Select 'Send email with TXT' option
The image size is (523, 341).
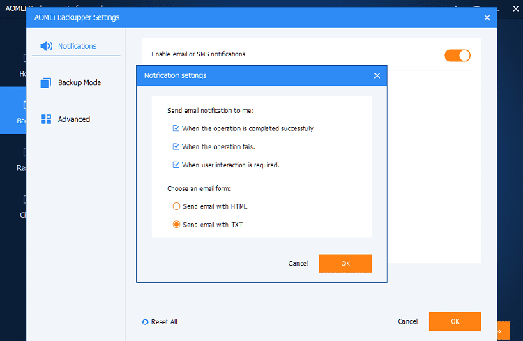coord(176,225)
